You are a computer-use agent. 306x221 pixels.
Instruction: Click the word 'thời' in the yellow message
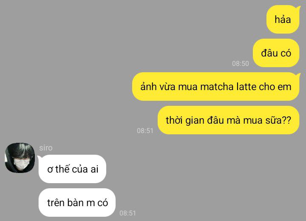click(x=174, y=120)
